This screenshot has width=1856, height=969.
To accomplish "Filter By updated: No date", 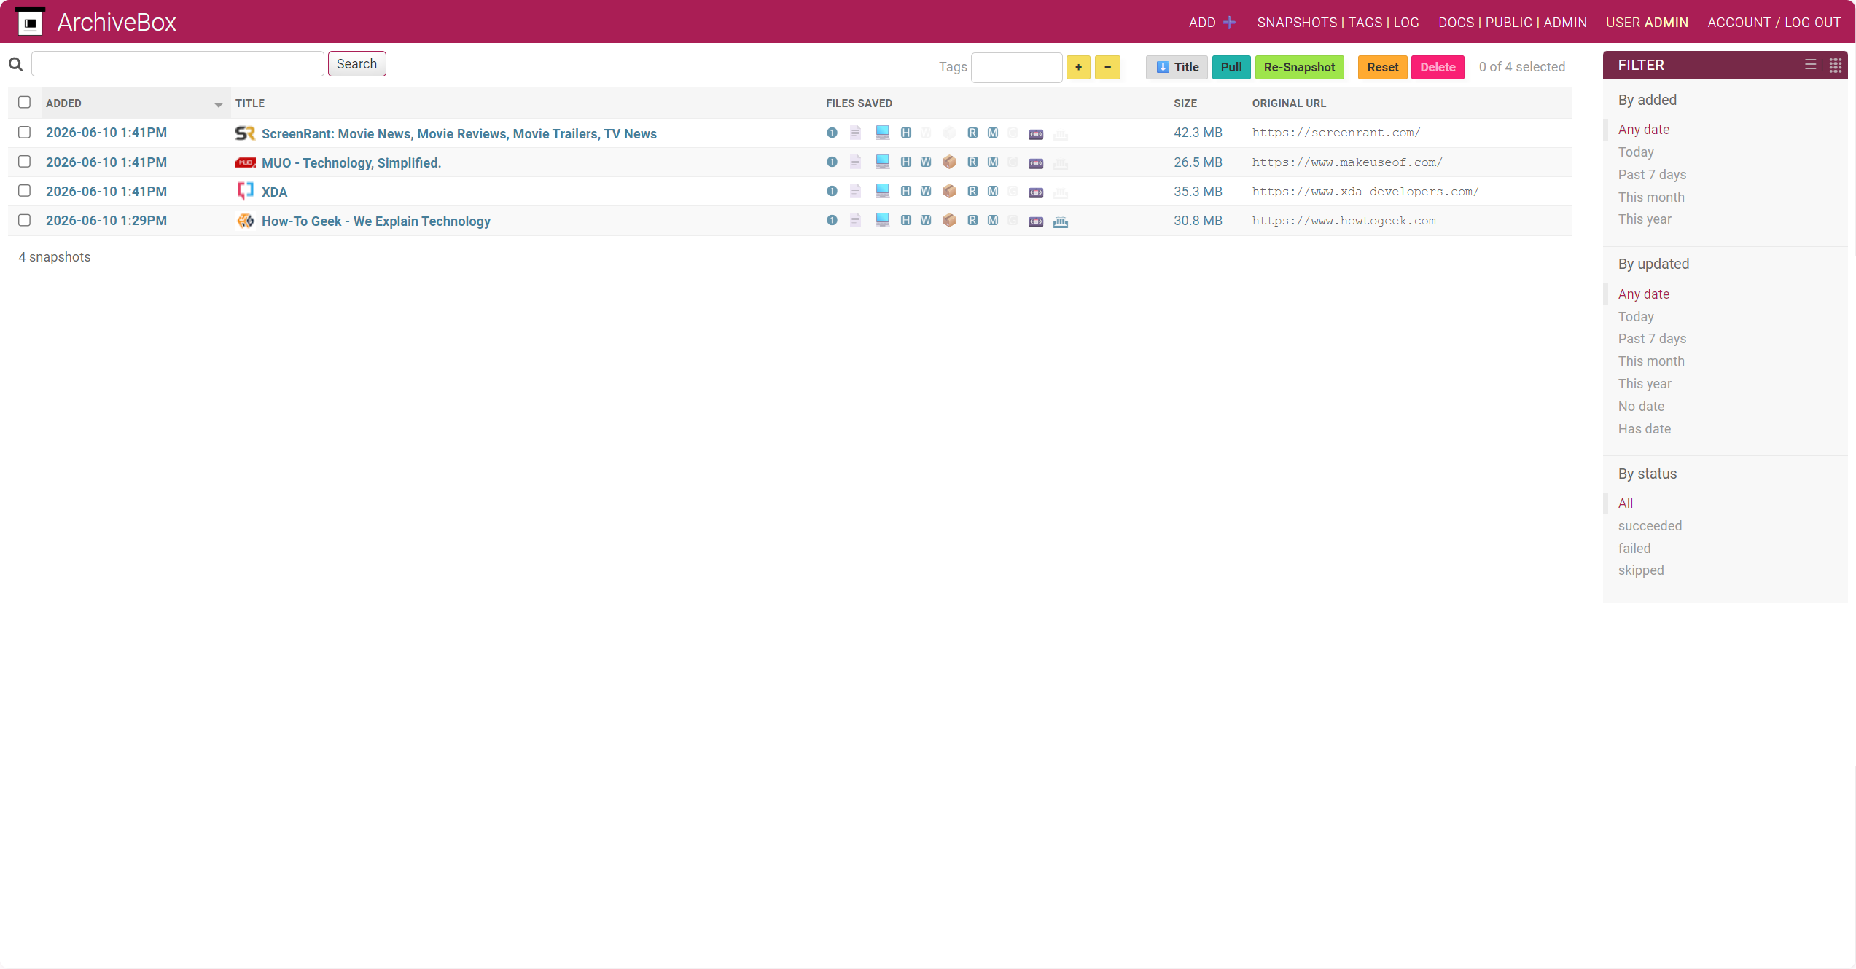I will click(x=1641, y=406).
